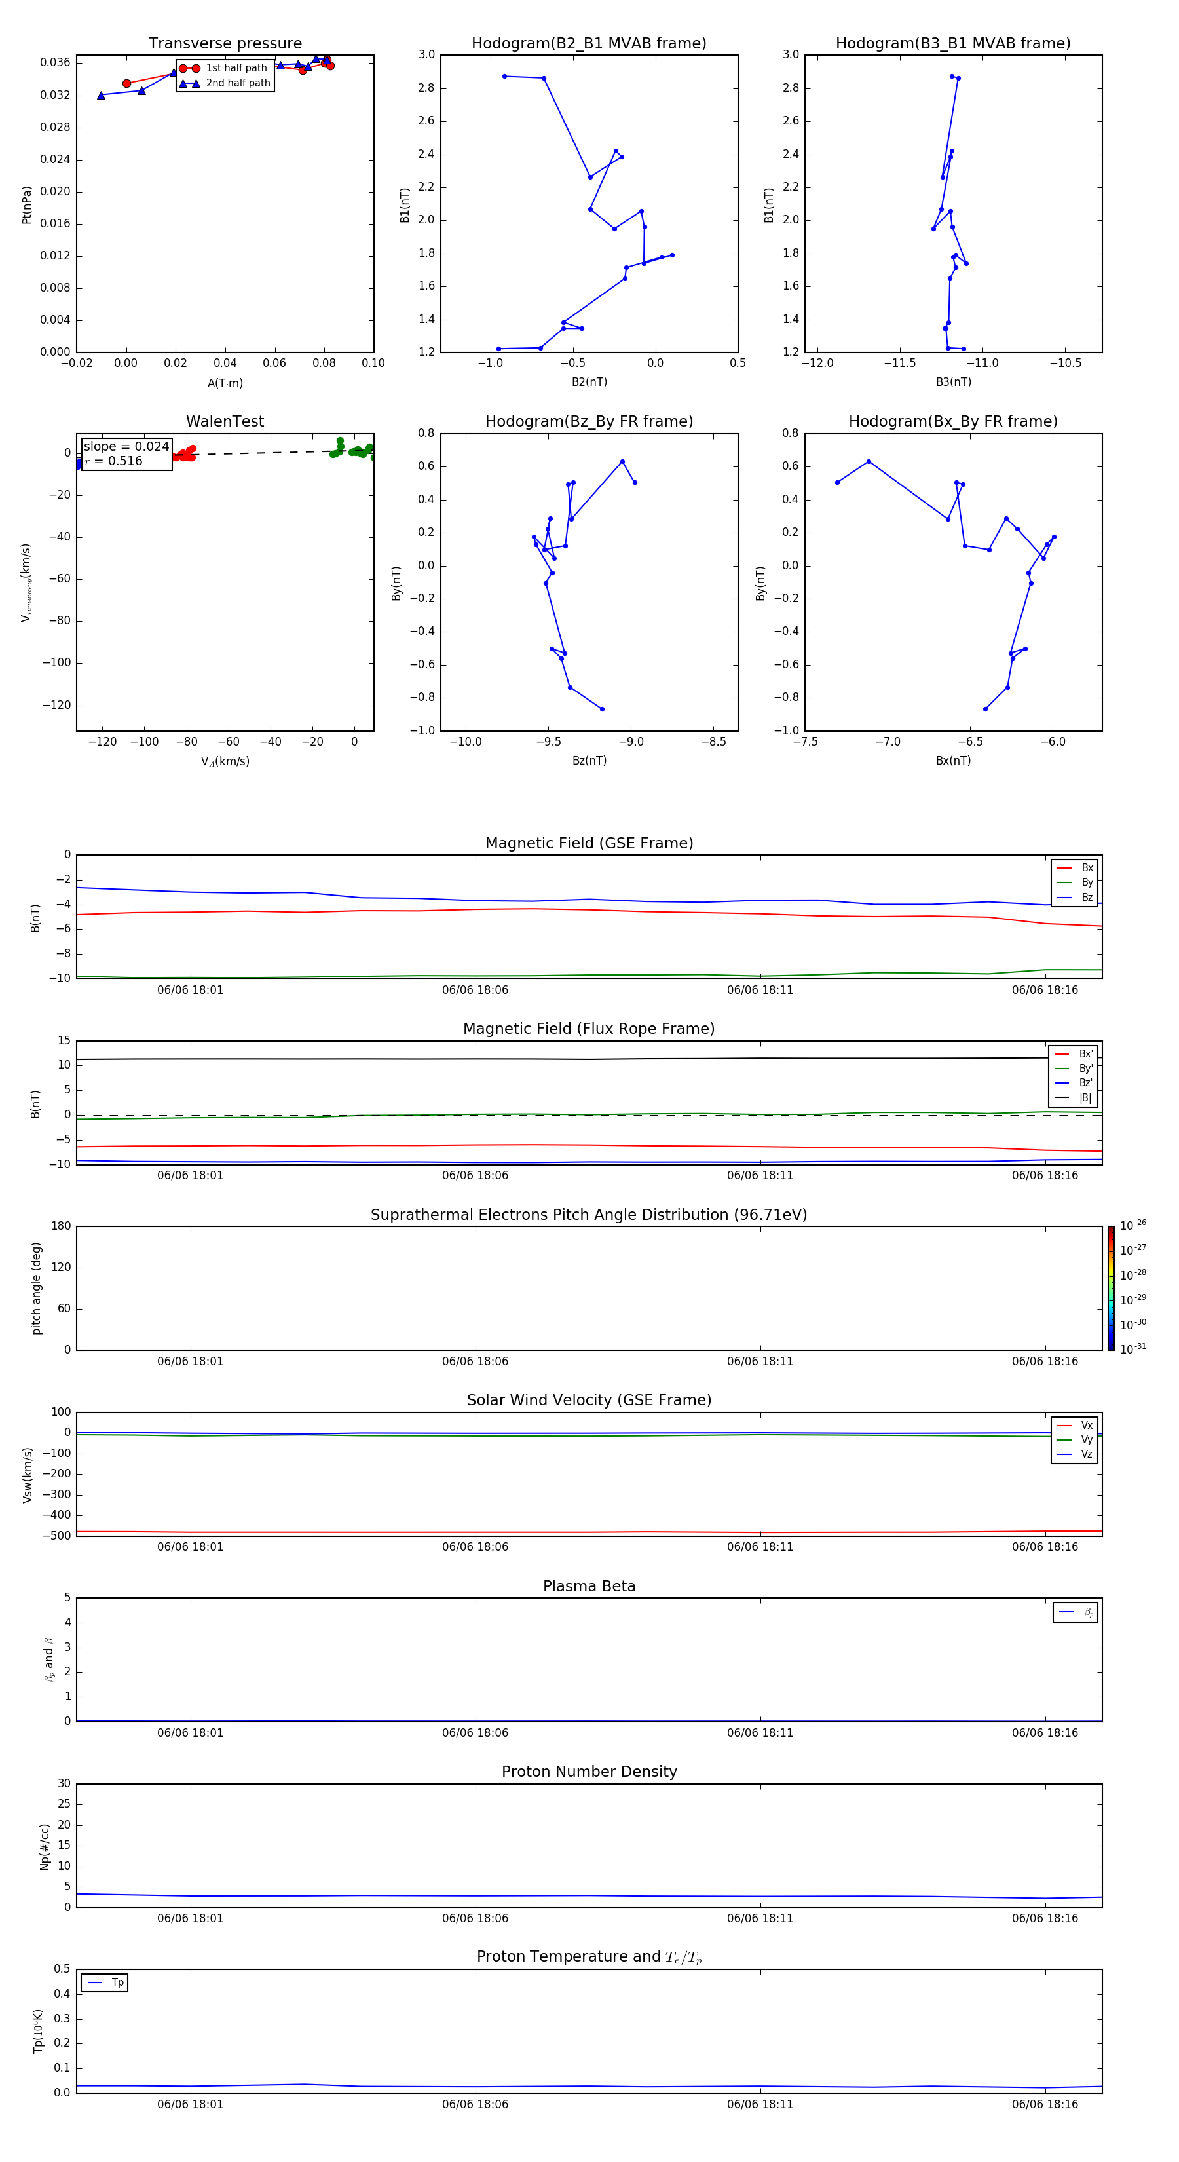The width and height of the screenshot is (1179, 2162).
Task: Click the 'B2(nT)' x-axis label
Action: pyautogui.click(x=589, y=382)
